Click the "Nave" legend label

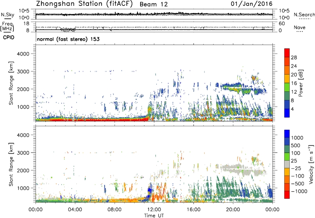coord(300,27)
